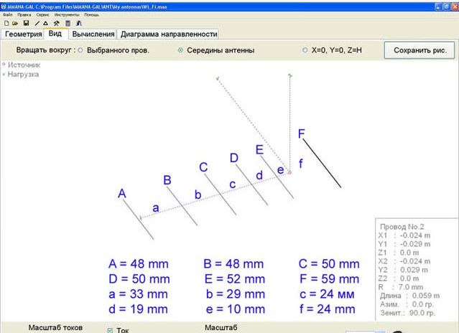The height and width of the screenshot is (333, 459).
Task: Click the antenna wire labeled C
Action: pos(220,194)
